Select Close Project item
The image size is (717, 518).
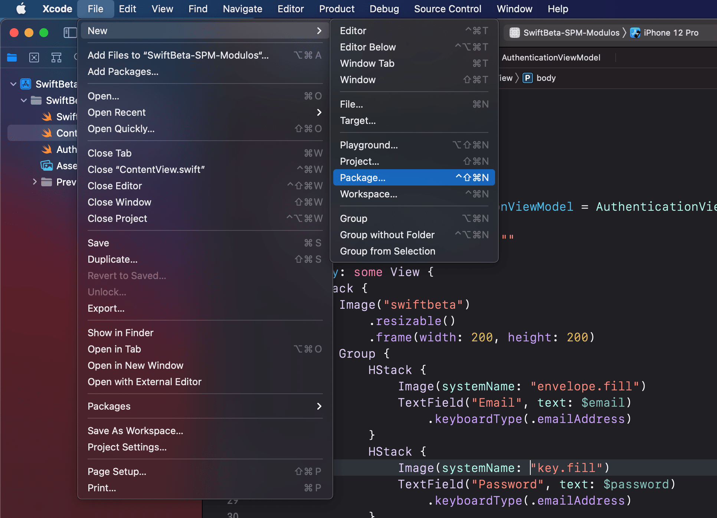click(205, 219)
